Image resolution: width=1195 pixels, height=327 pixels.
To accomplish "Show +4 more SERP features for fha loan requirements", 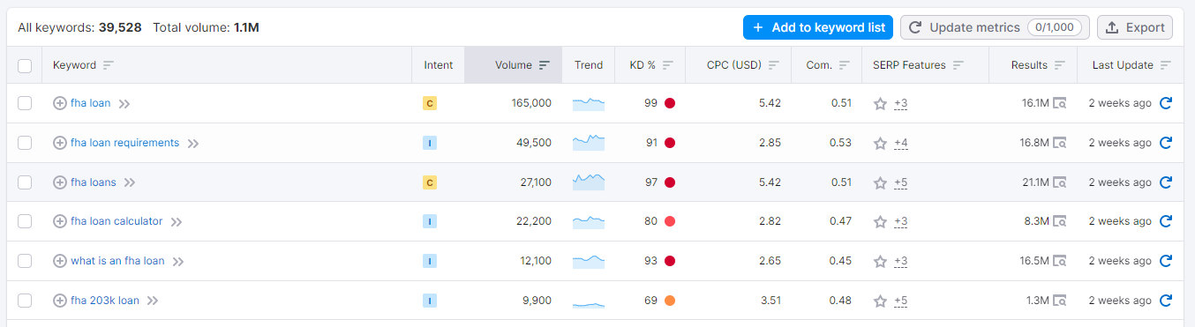I will (900, 143).
